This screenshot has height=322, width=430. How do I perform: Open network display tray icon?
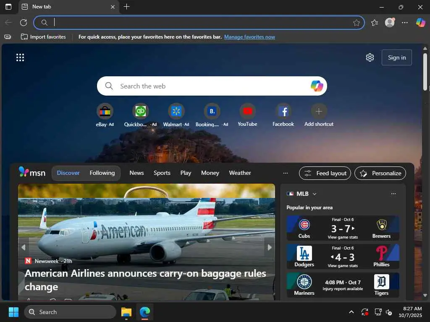(x=378, y=312)
